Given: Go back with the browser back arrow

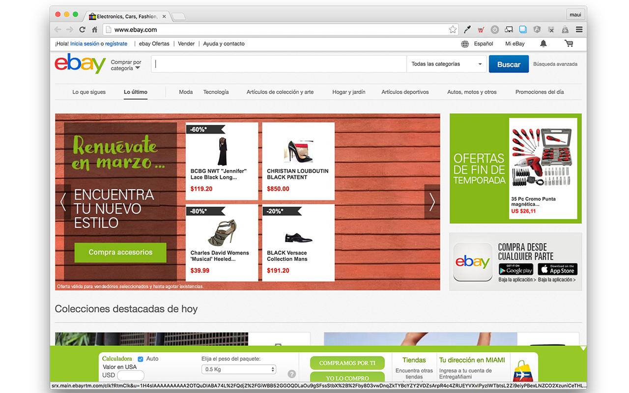Looking at the screenshot, I should pos(58,29).
